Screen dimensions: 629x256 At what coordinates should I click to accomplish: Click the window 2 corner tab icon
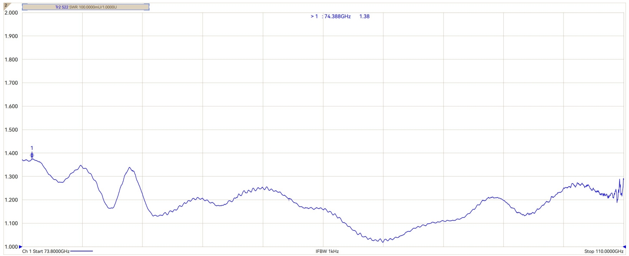[x=5, y=5]
